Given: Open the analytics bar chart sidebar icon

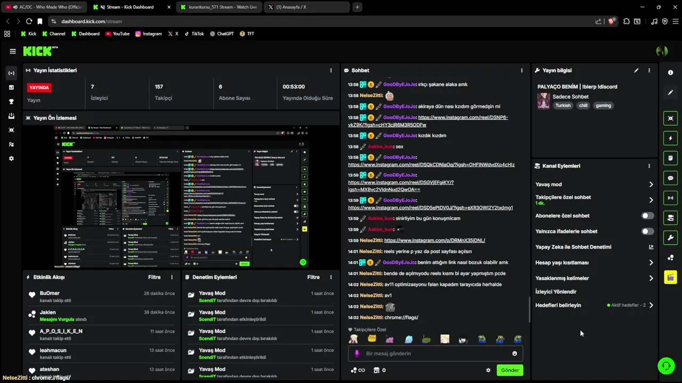Looking at the screenshot, I should [x=11, y=87].
